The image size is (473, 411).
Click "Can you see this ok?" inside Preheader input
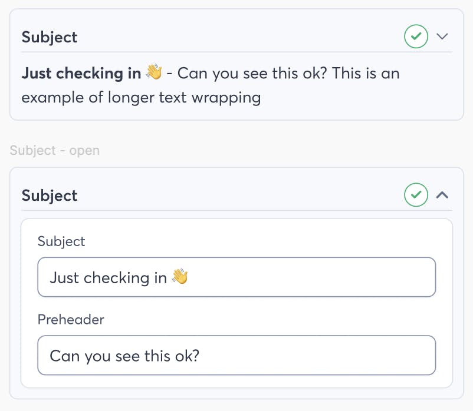(x=125, y=356)
